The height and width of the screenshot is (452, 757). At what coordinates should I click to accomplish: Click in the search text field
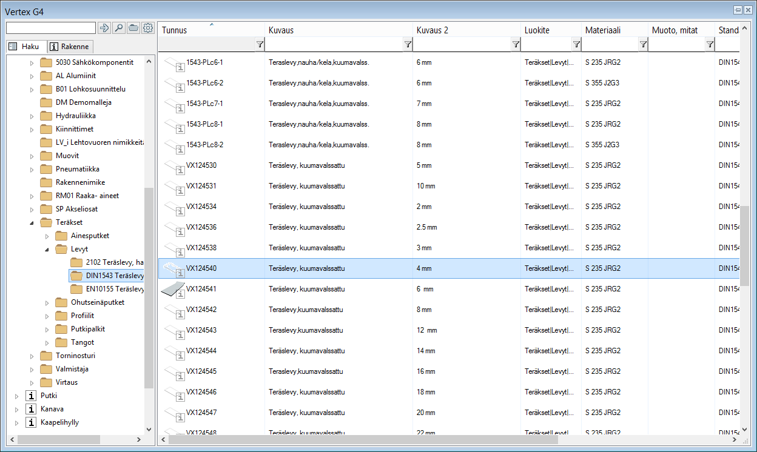pyautogui.click(x=51, y=28)
